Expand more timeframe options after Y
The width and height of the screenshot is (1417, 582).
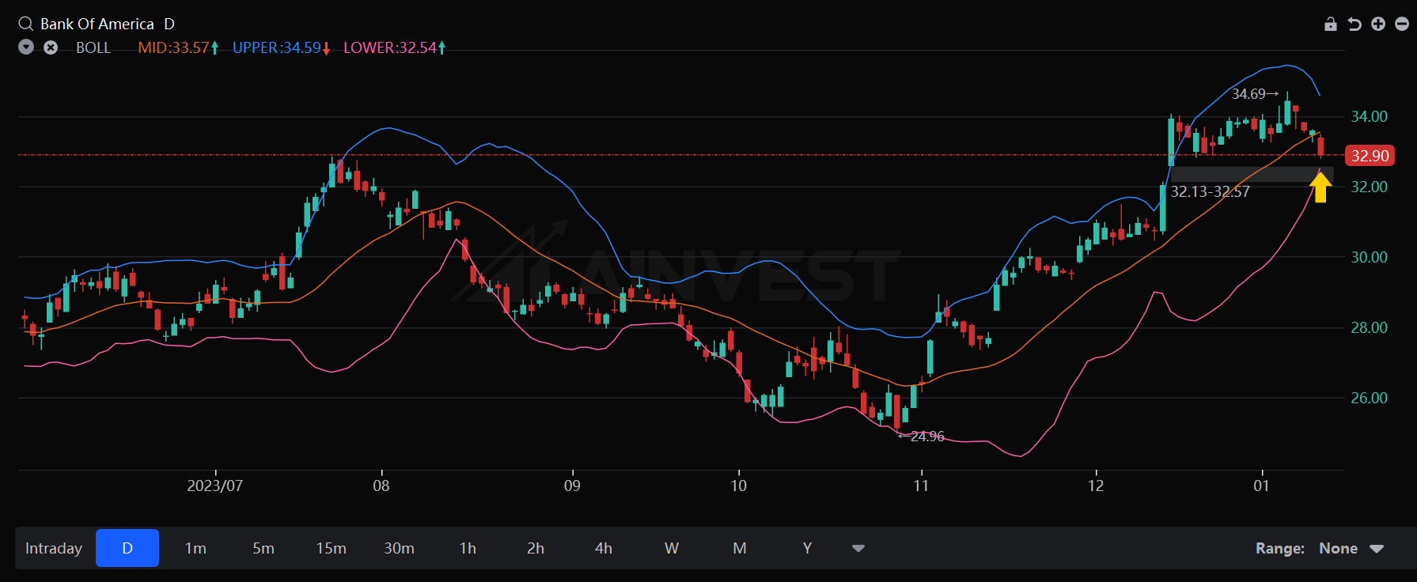point(858,548)
